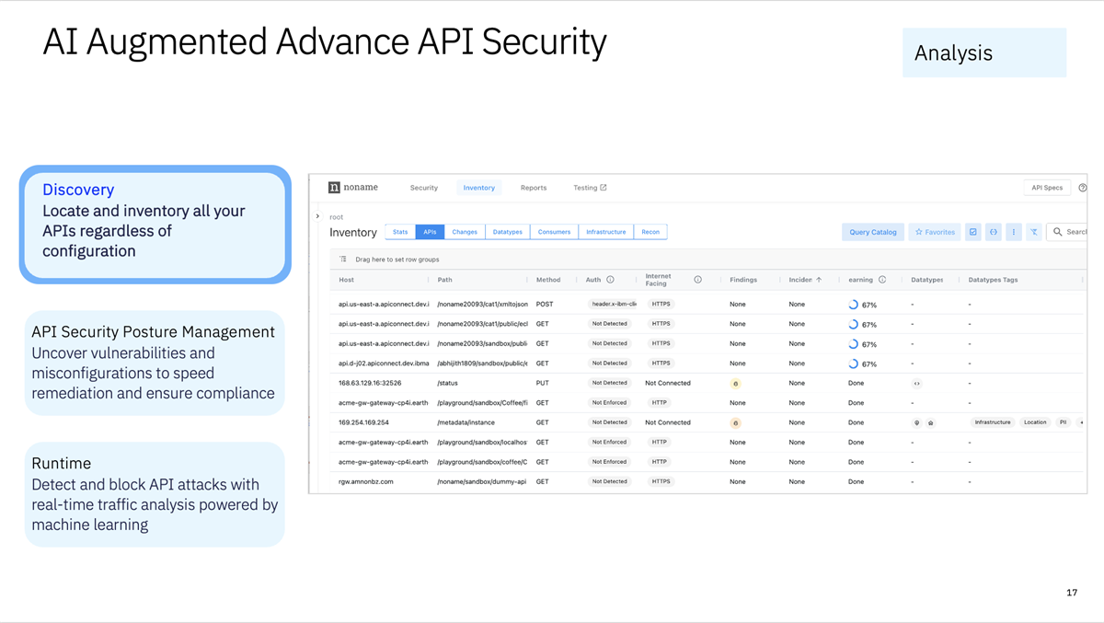
Task: Sort by the Path column header
Action: (x=444, y=280)
